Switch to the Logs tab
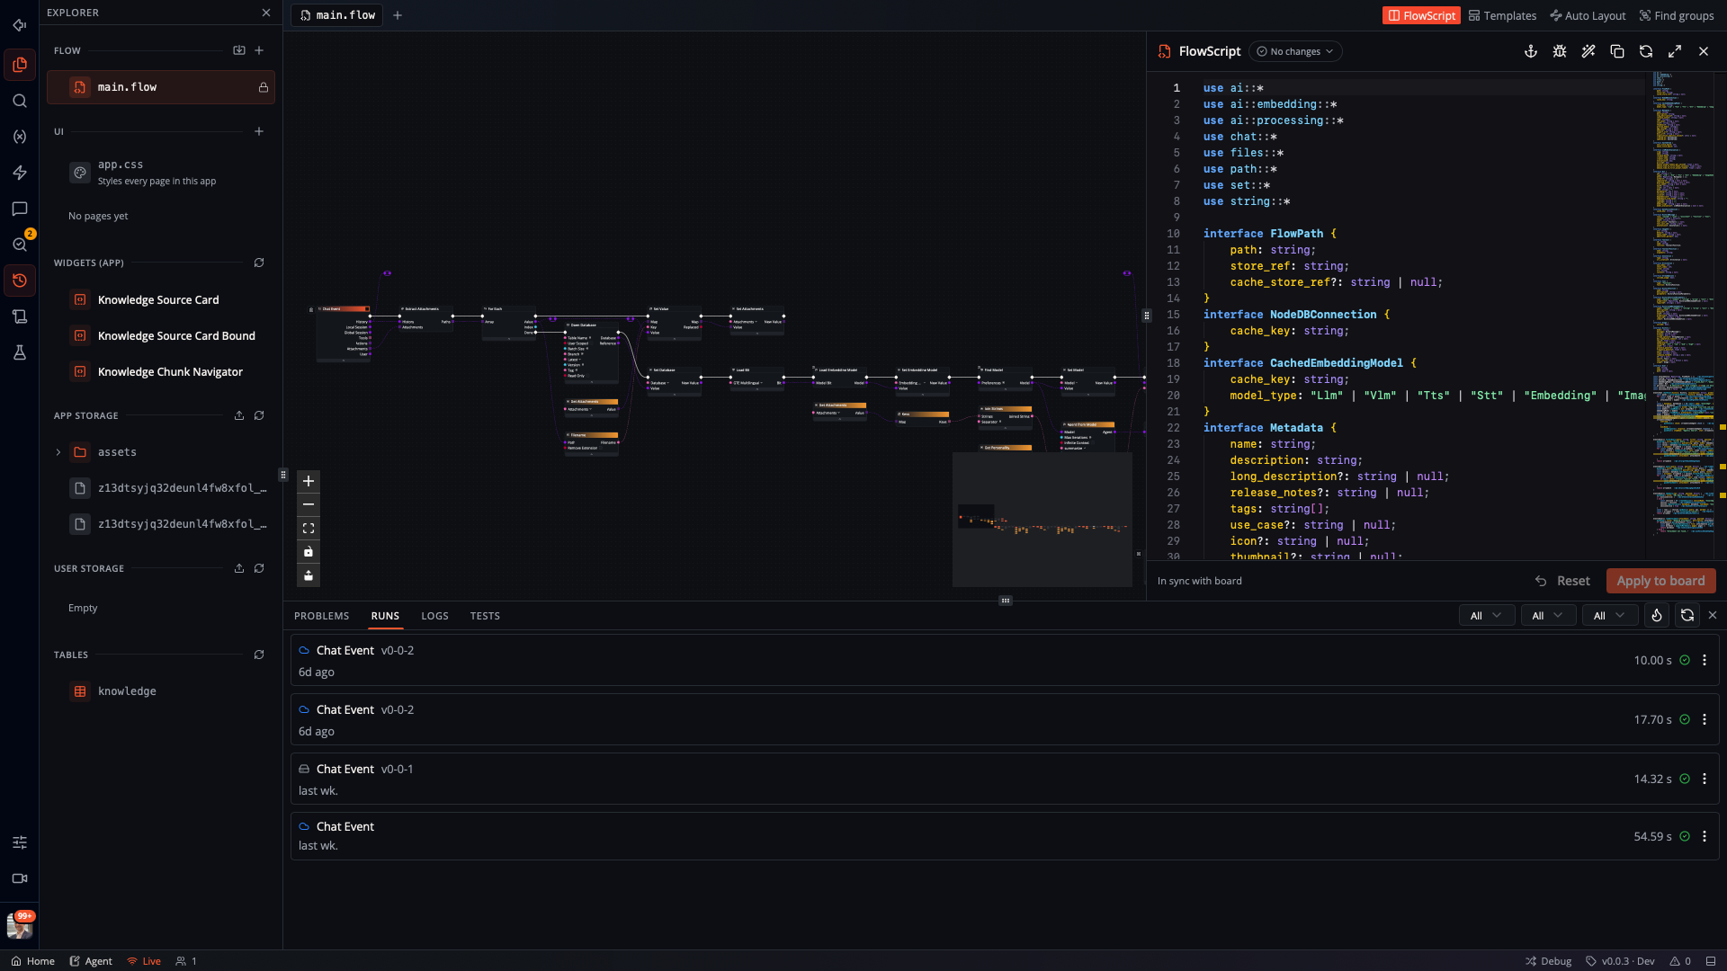 (434, 616)
